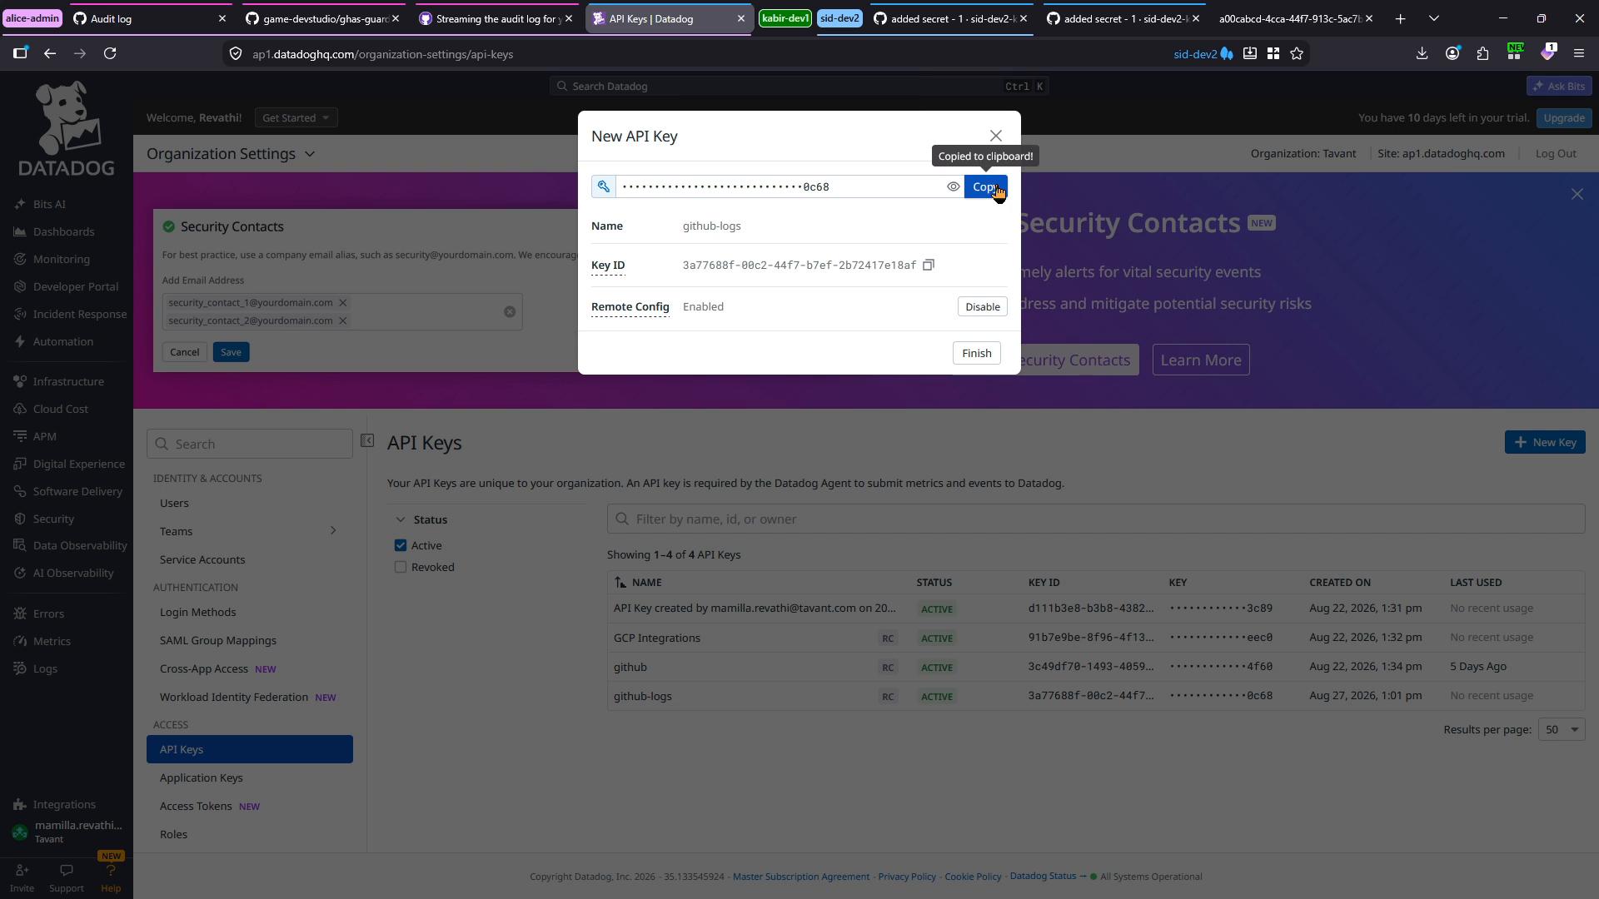Viewport: 1599px width, 899px height.
Task: Open Cloud Cost in sidebar
Action: pyautogui.click(x=60, y=409)
